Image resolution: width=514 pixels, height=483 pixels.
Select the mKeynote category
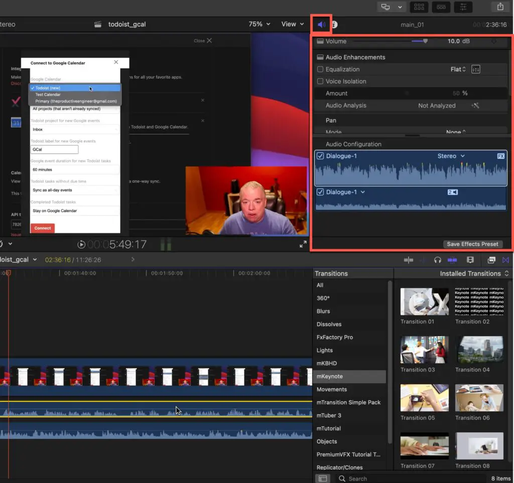click(x=349, y=377)
